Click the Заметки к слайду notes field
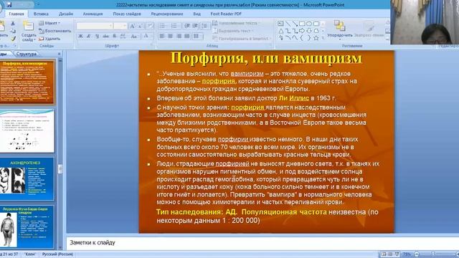This screenshot has height=258, width=459. [x=262, y=243]
